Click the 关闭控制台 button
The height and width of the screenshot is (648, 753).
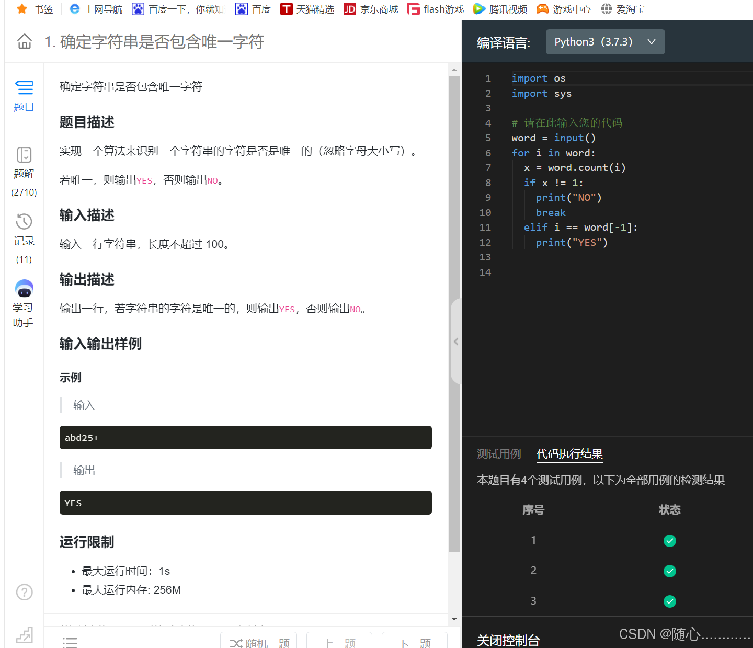click(x=508, y=640)
